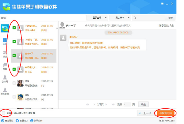Check the checkbox next to contact 孤庸

pyautogui.click(x=14, y=83)
